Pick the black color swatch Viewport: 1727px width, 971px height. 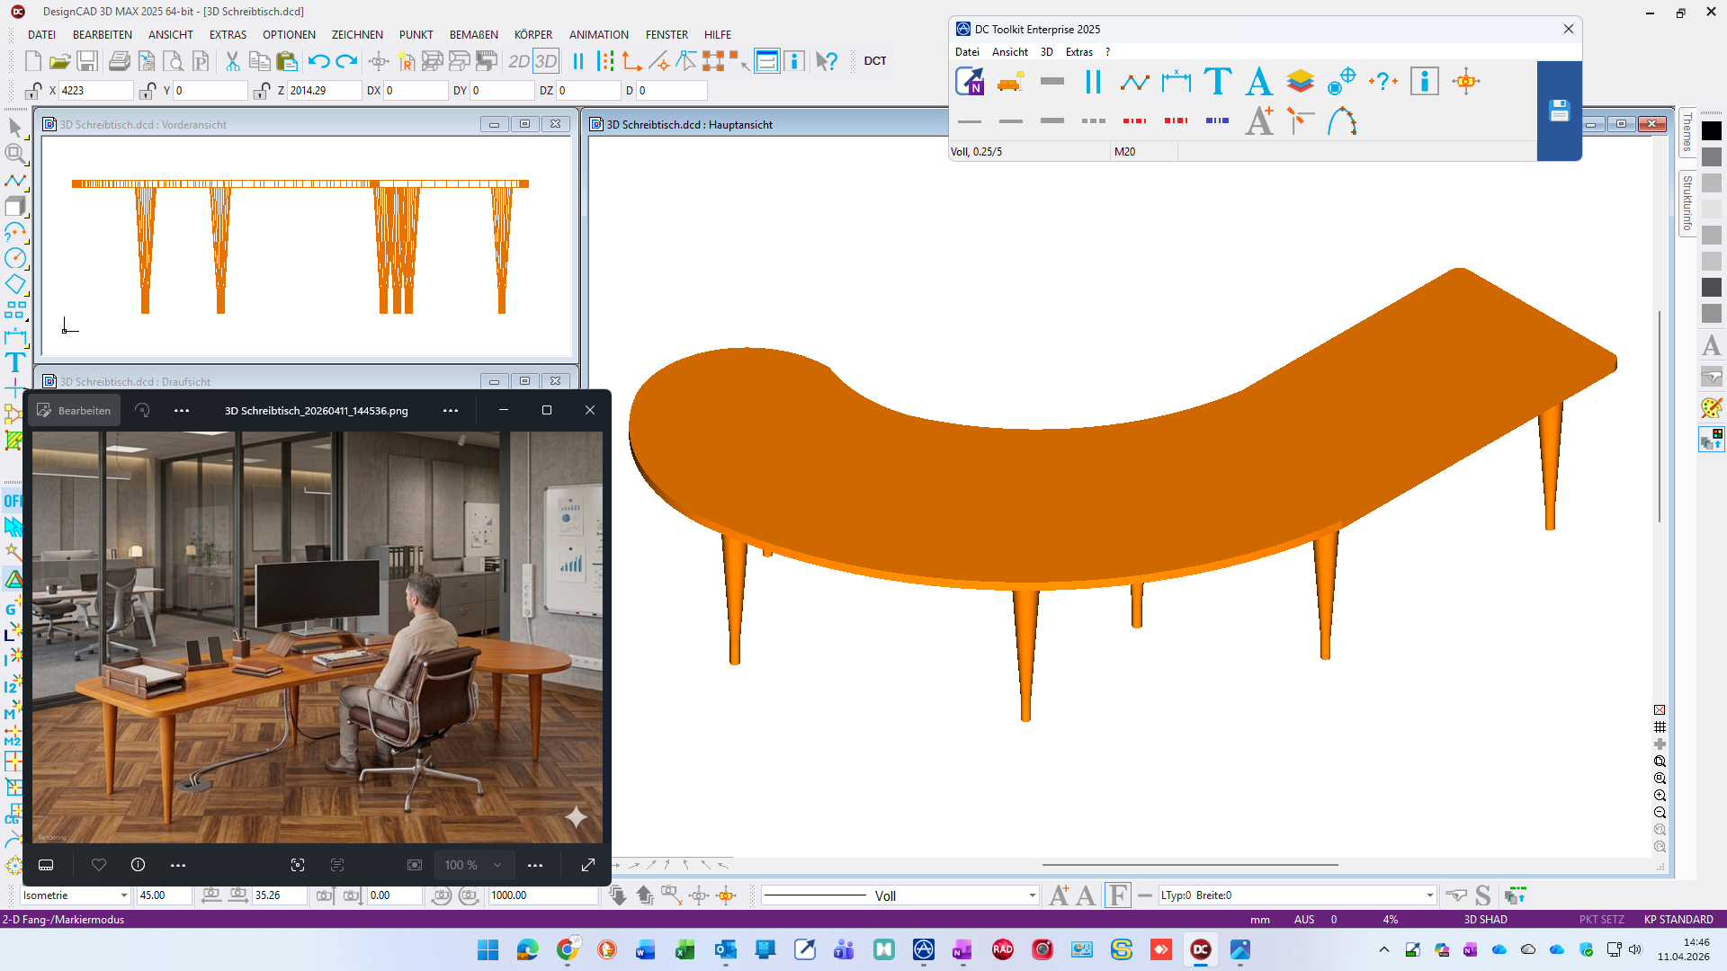click(x=1712, y=131)
